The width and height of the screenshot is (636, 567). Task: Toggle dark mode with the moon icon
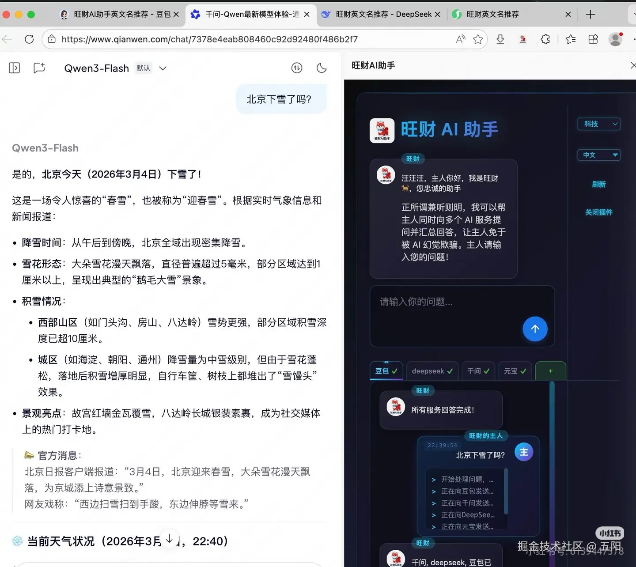pyautogui.click(x=322, y=68)
